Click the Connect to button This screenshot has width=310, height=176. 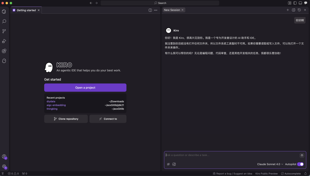(108, 119)
